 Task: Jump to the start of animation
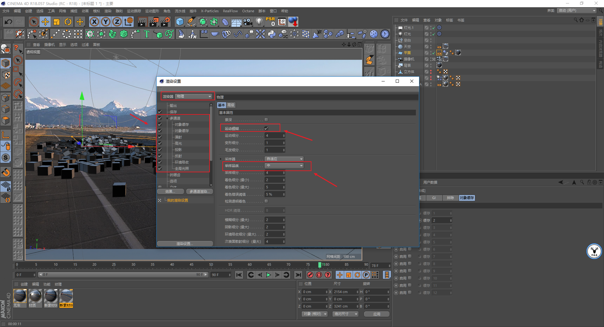point(239,275)
